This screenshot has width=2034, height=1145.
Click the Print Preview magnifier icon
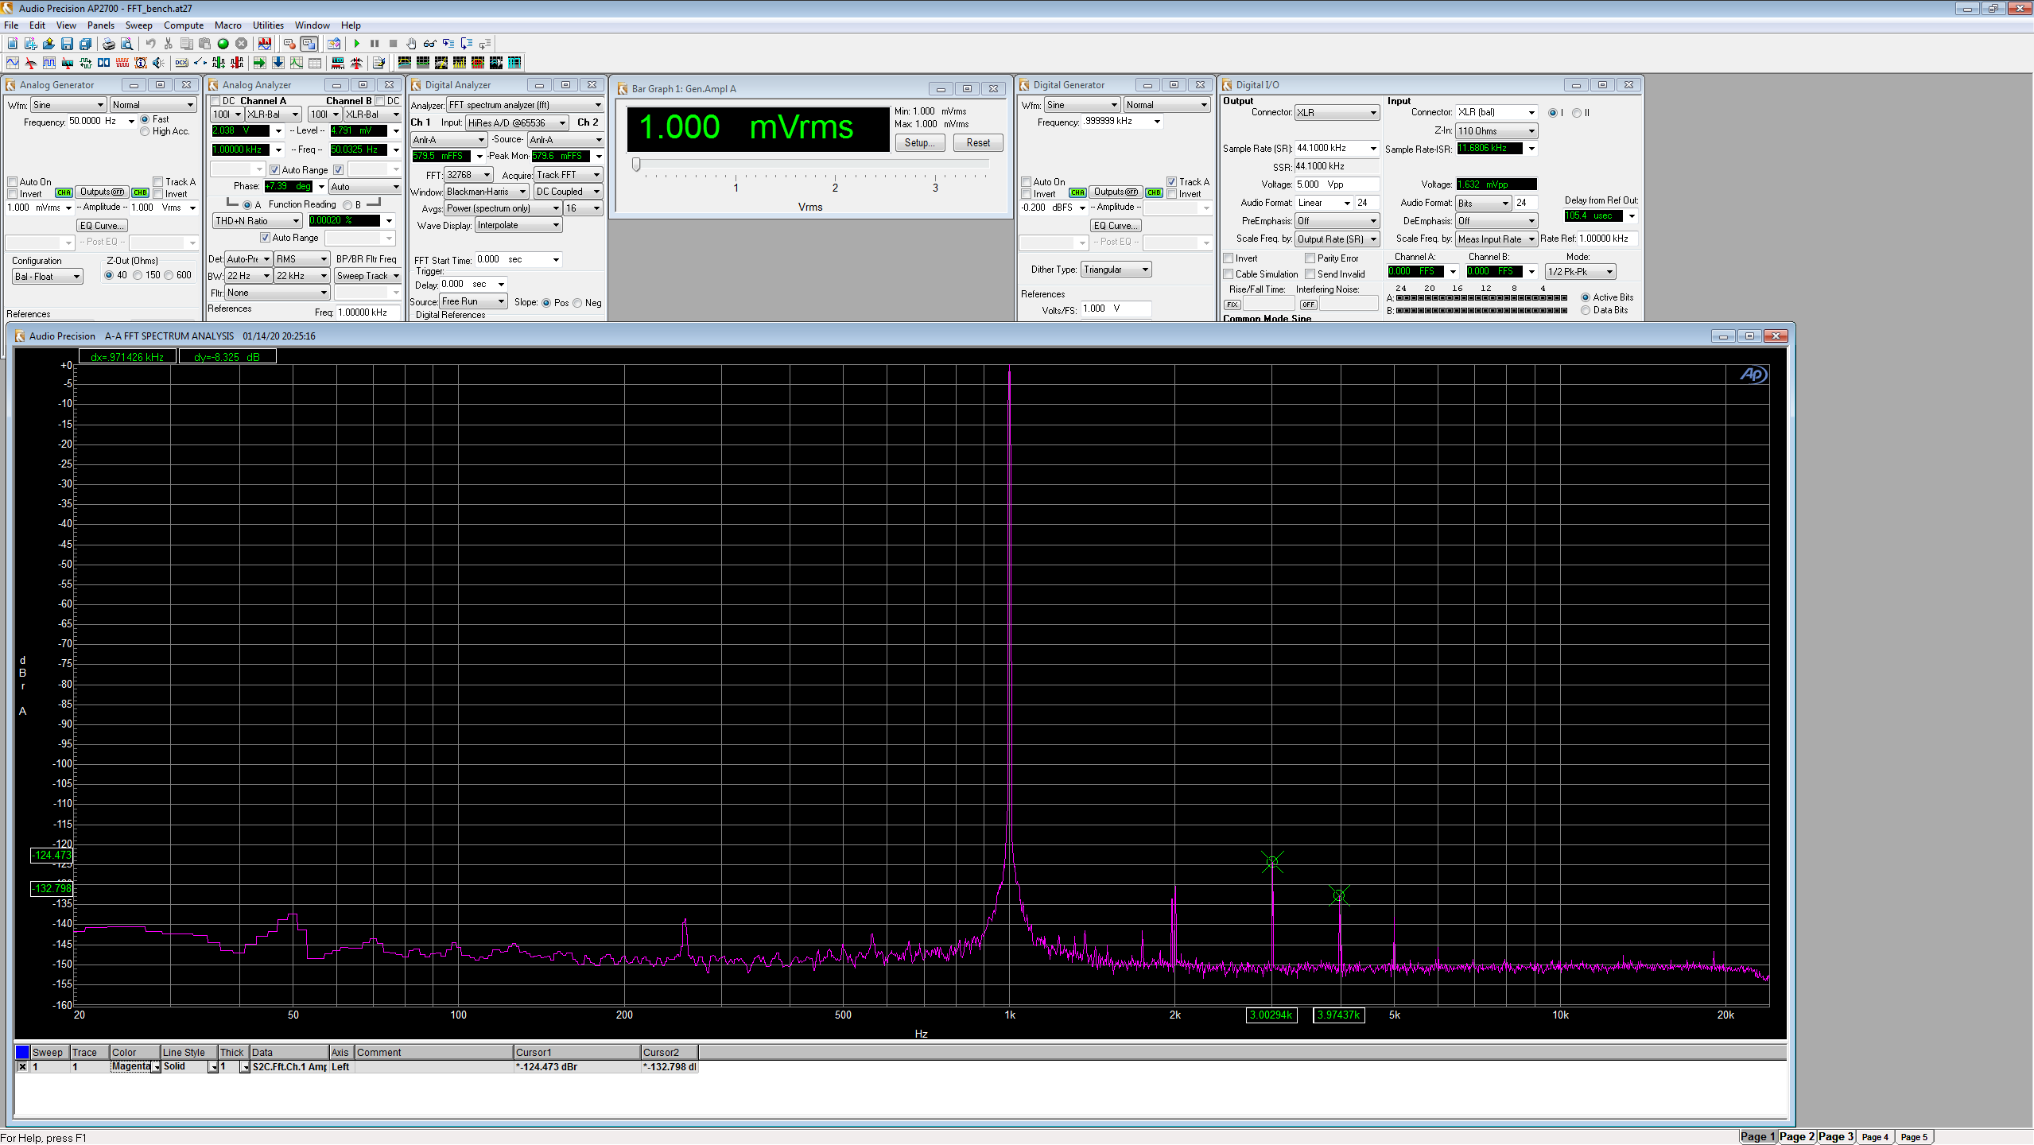(x=126, y=44)
